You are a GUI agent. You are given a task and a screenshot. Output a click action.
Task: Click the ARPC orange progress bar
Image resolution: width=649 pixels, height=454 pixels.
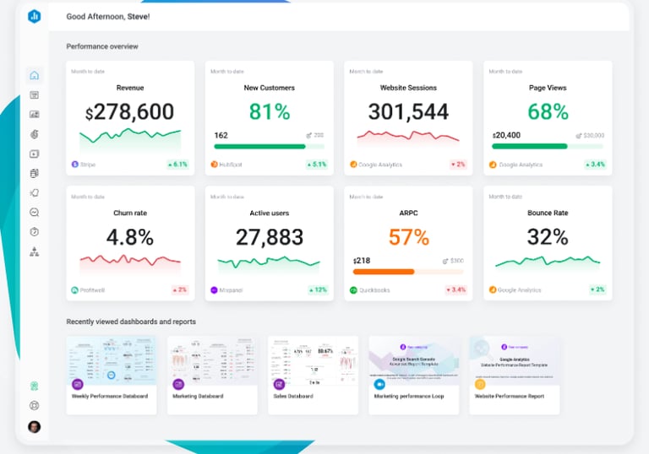pyautogui.click(x=408, y=272)
